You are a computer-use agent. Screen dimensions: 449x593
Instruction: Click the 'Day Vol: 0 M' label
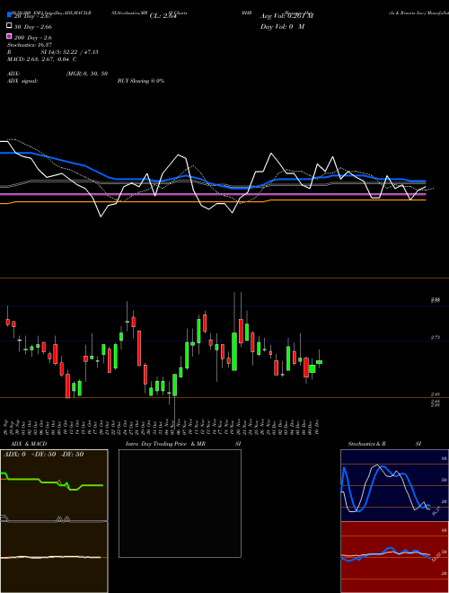coord(282,26)
